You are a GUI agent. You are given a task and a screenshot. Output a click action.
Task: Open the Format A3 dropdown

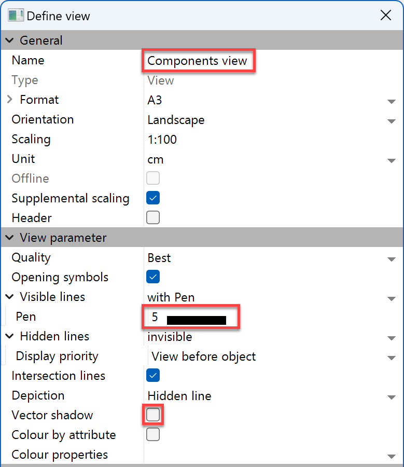pos(392,101)
